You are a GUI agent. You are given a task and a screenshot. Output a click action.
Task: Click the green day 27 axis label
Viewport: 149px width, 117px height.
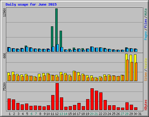122,114
